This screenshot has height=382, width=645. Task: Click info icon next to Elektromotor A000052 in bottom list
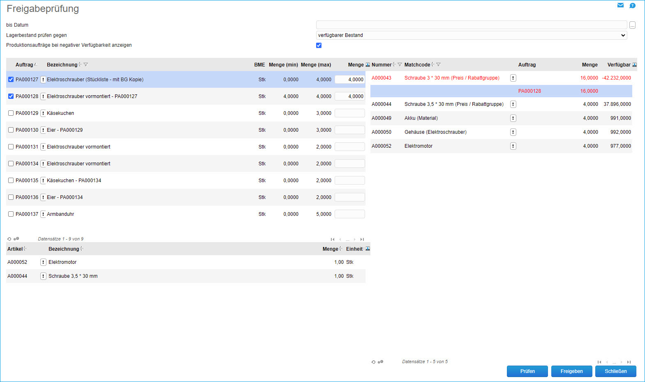click(43, 262)
